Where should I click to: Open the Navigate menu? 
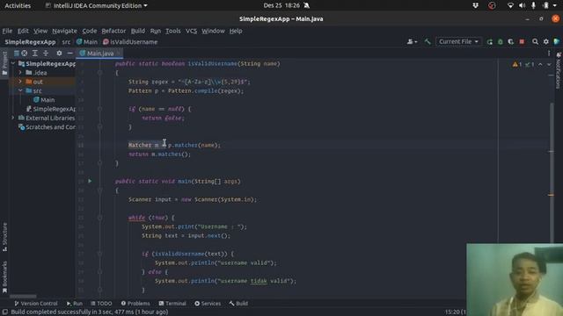coord(64,32)
